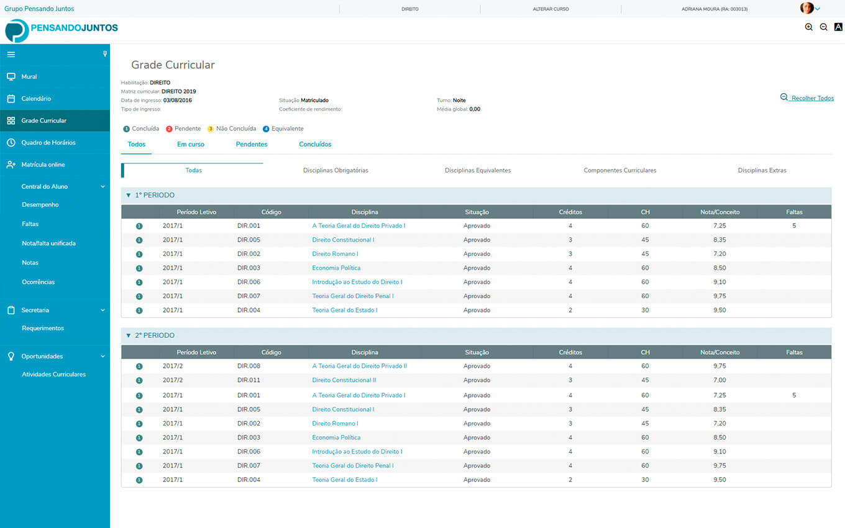The width and height of the screenshot is (845, 528).
Task: Open the Calendário calendar icon
Action: tap(11, 99)
